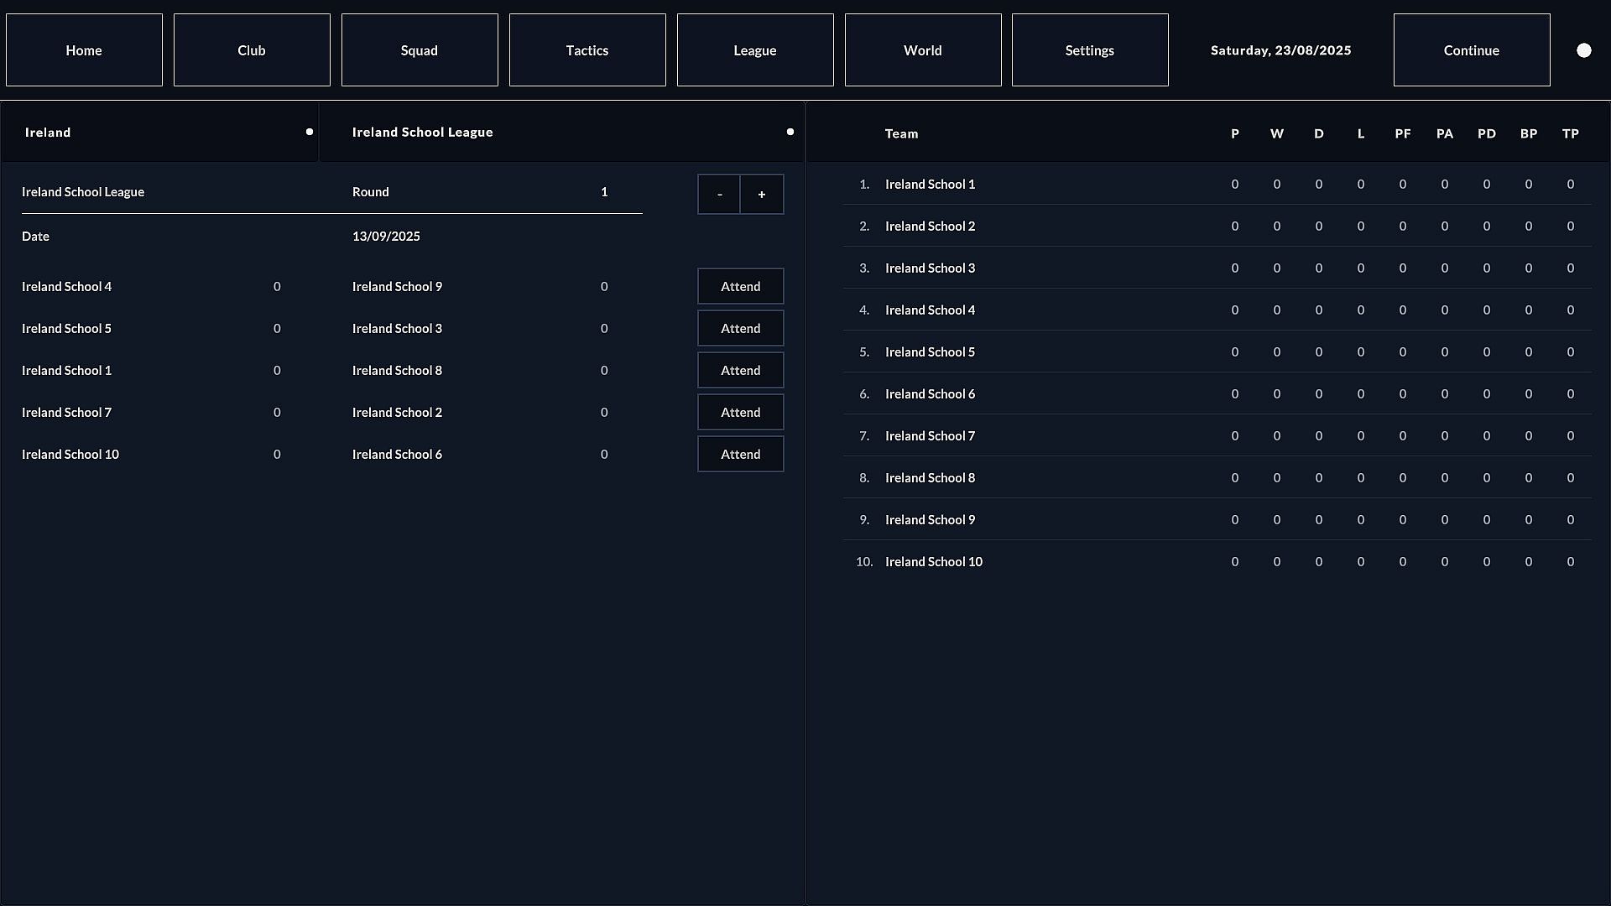Select Ireland School 1 in standings table

coord(930,184)
